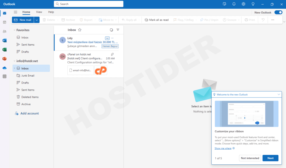Image resolution: width=286 pixels, height=168 pixels.
Task: Open the Settings gear icon
Action: [244, 4]
